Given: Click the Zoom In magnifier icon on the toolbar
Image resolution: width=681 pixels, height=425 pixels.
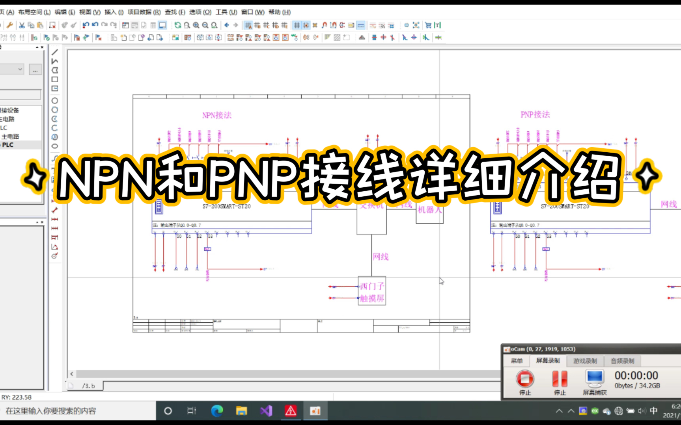Looking at the screenshot, I should (x=196, y=25).
